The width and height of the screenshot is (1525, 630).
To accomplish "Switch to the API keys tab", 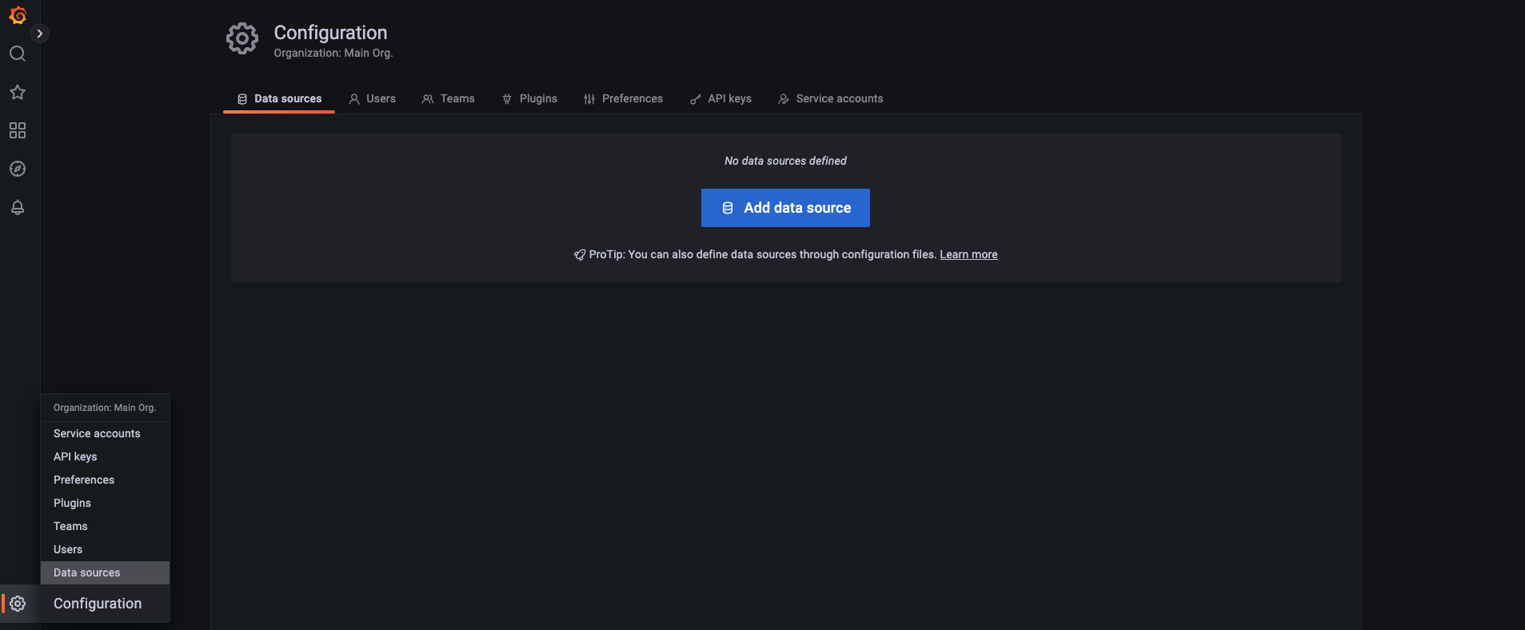I will click(x=721, y=98).
